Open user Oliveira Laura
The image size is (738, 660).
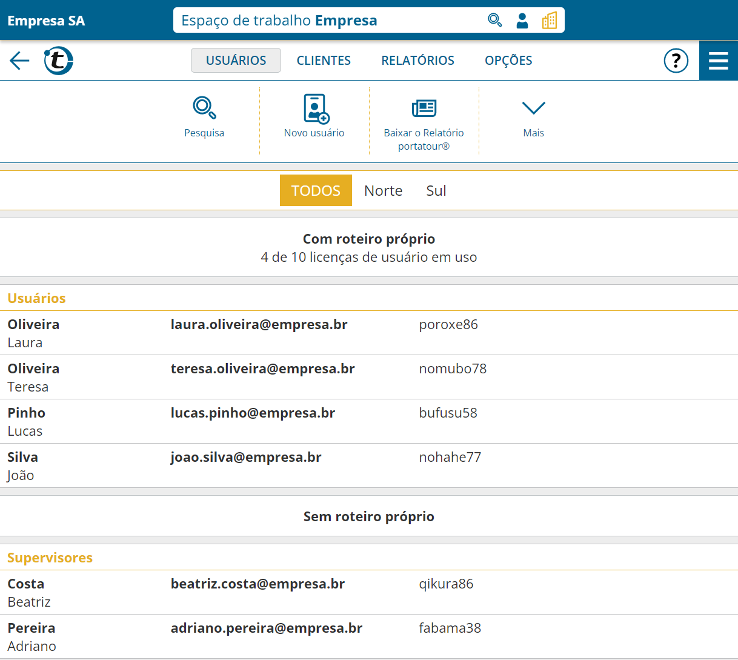pyautogui.click(x=369, y=333)
